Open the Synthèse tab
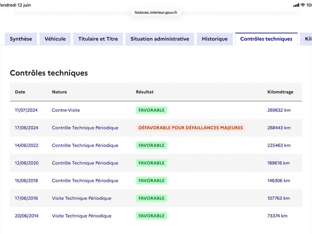 pos(21,39)
